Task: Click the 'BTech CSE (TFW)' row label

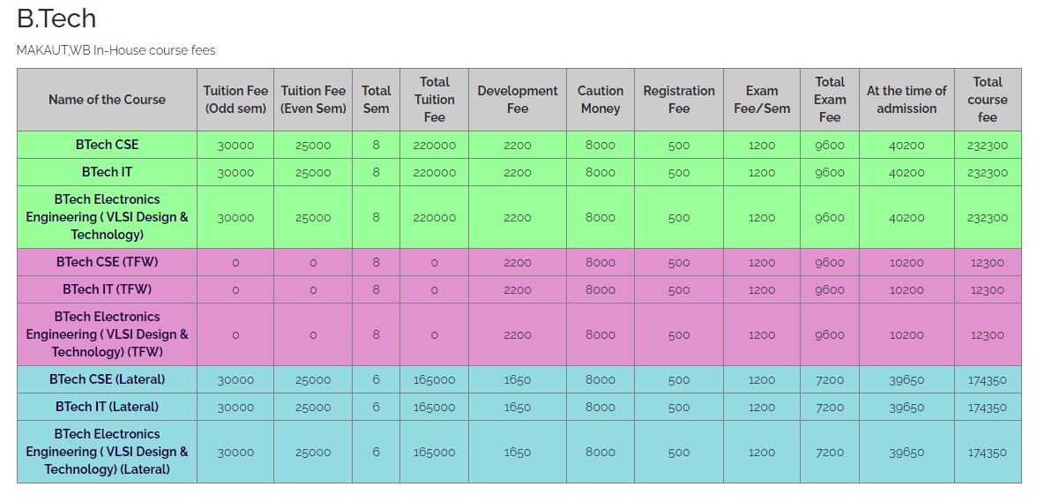Action: pos(108,262)
